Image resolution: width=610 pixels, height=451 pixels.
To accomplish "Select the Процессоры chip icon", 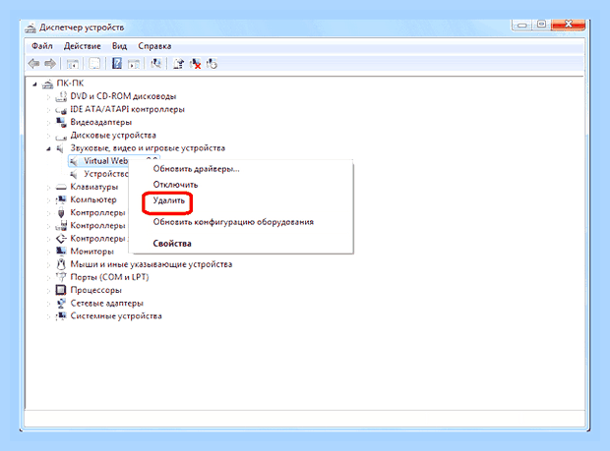I will (x=61, y=290).
